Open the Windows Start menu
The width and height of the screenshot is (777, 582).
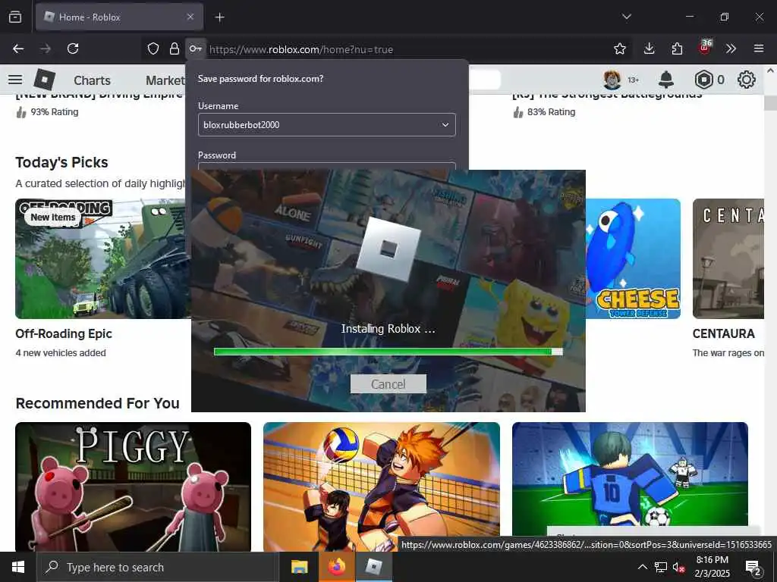[x=18, y=567]
